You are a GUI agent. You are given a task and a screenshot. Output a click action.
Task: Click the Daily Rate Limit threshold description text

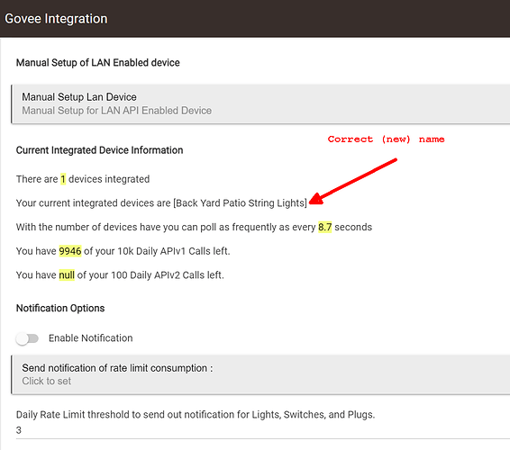tap(196, 415)
